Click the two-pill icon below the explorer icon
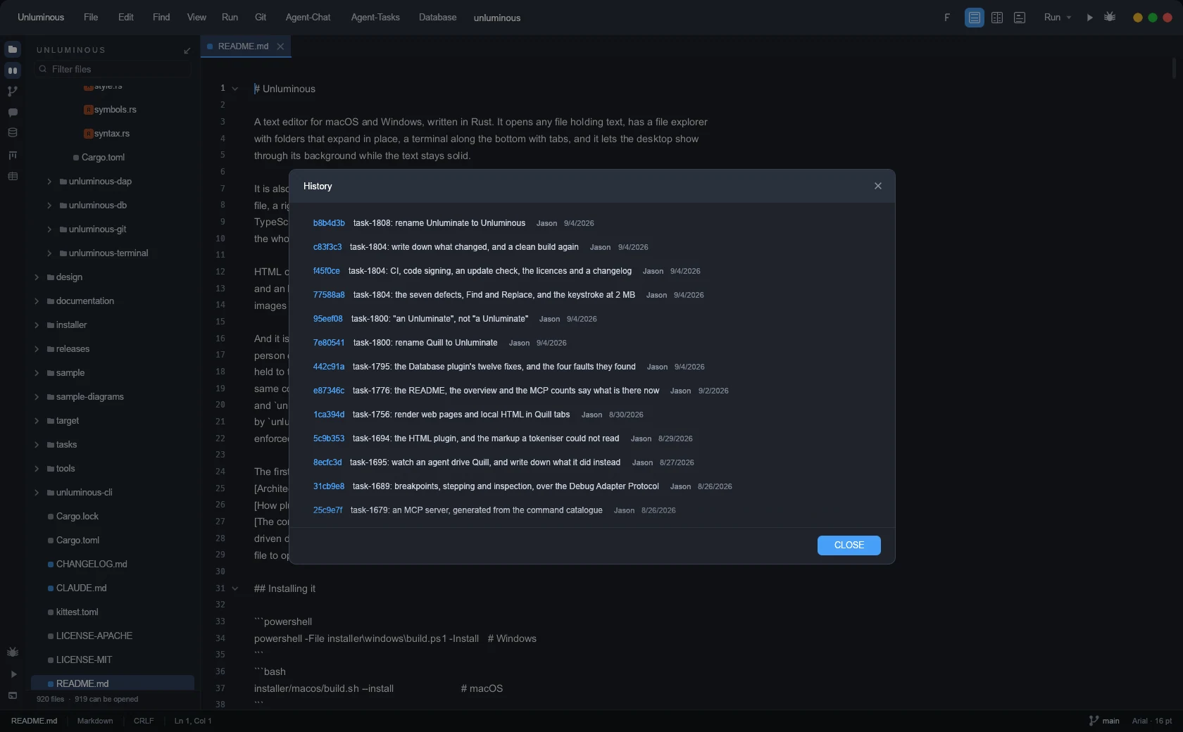The height and width of the screenshot is (732, 1183). coord(13,70)
